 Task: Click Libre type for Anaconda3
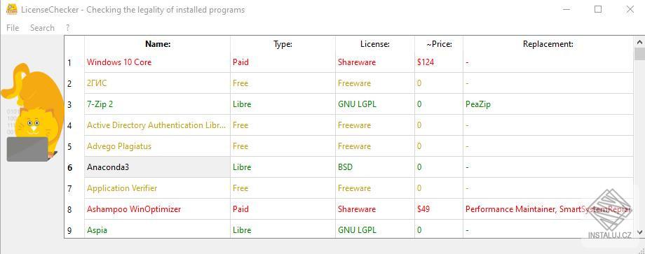(283, 167)
